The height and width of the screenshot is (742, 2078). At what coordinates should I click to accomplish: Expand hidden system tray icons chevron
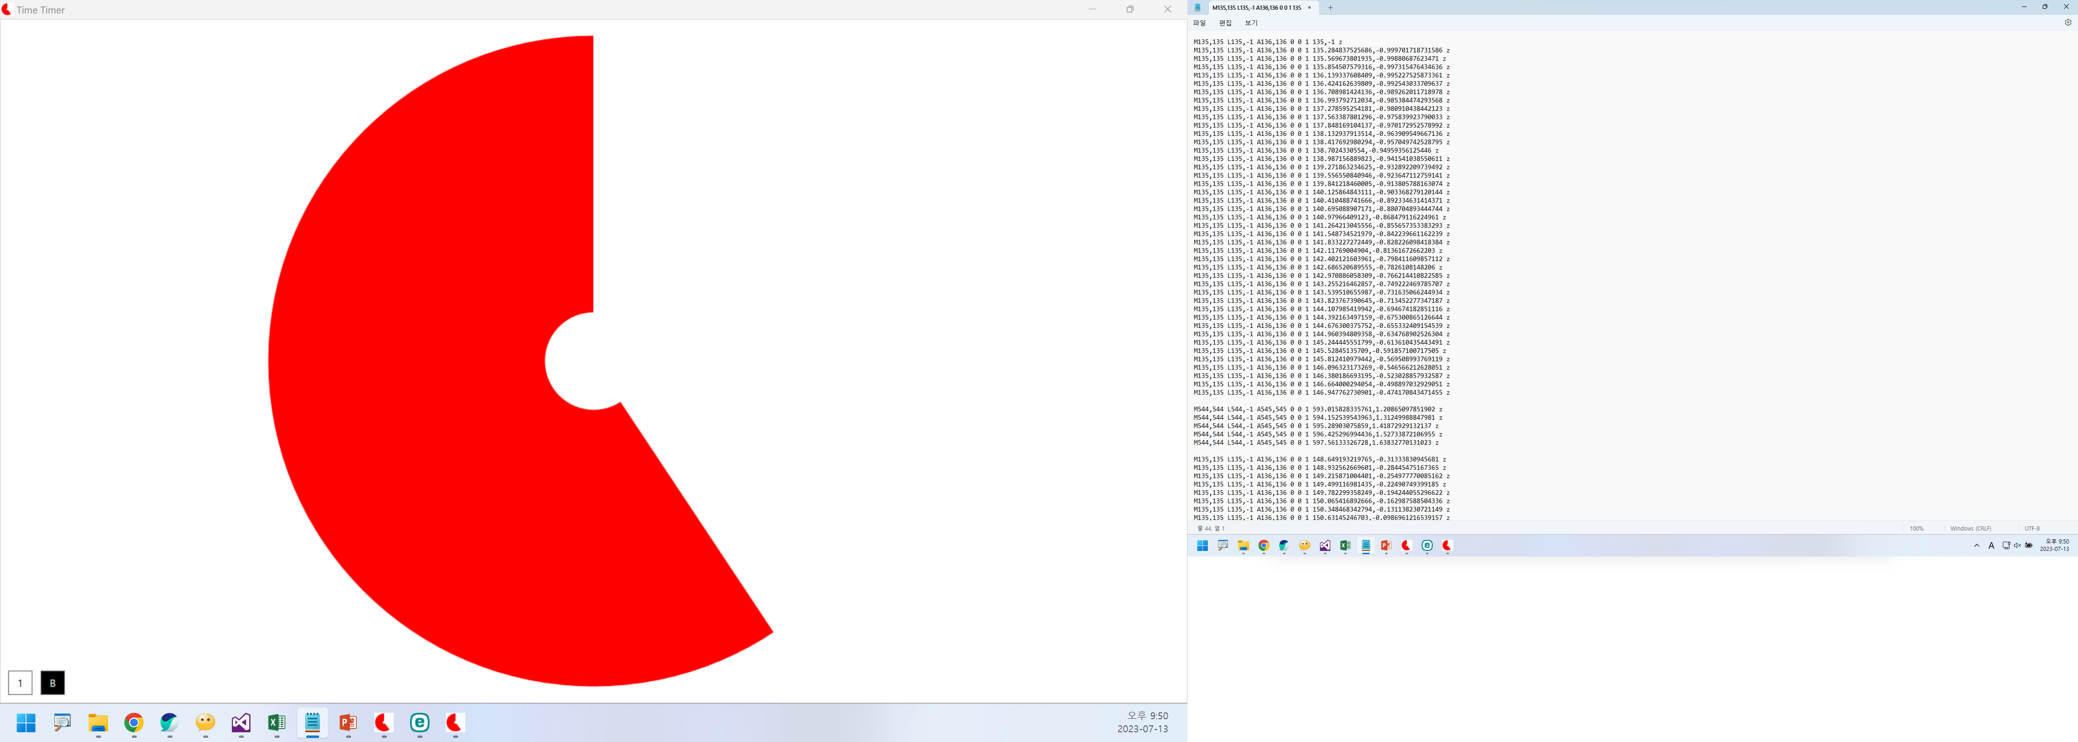click(1976, 545)
